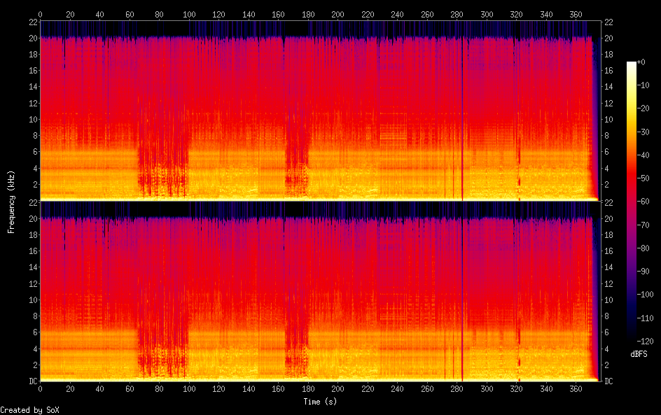661x415 pixels.
Task: Click the 360 tick on the top time axis
Action: click(576, 14)
